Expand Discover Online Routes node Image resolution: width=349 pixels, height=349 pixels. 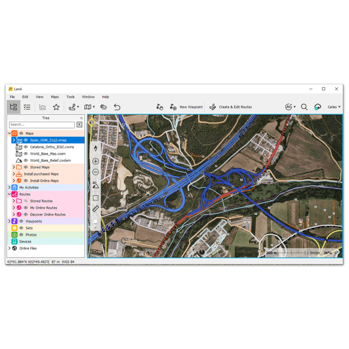pyautogui.click(x=14, y=214)
